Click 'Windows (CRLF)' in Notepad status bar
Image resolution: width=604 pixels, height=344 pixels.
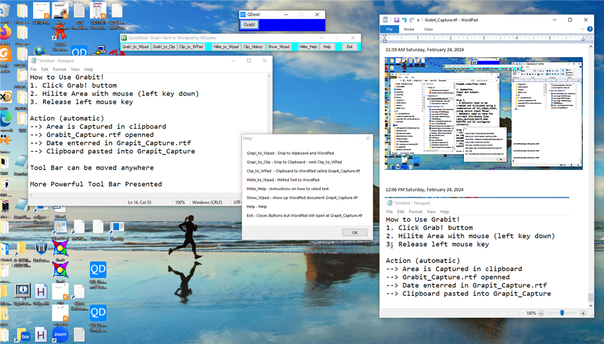pos(207,202)
